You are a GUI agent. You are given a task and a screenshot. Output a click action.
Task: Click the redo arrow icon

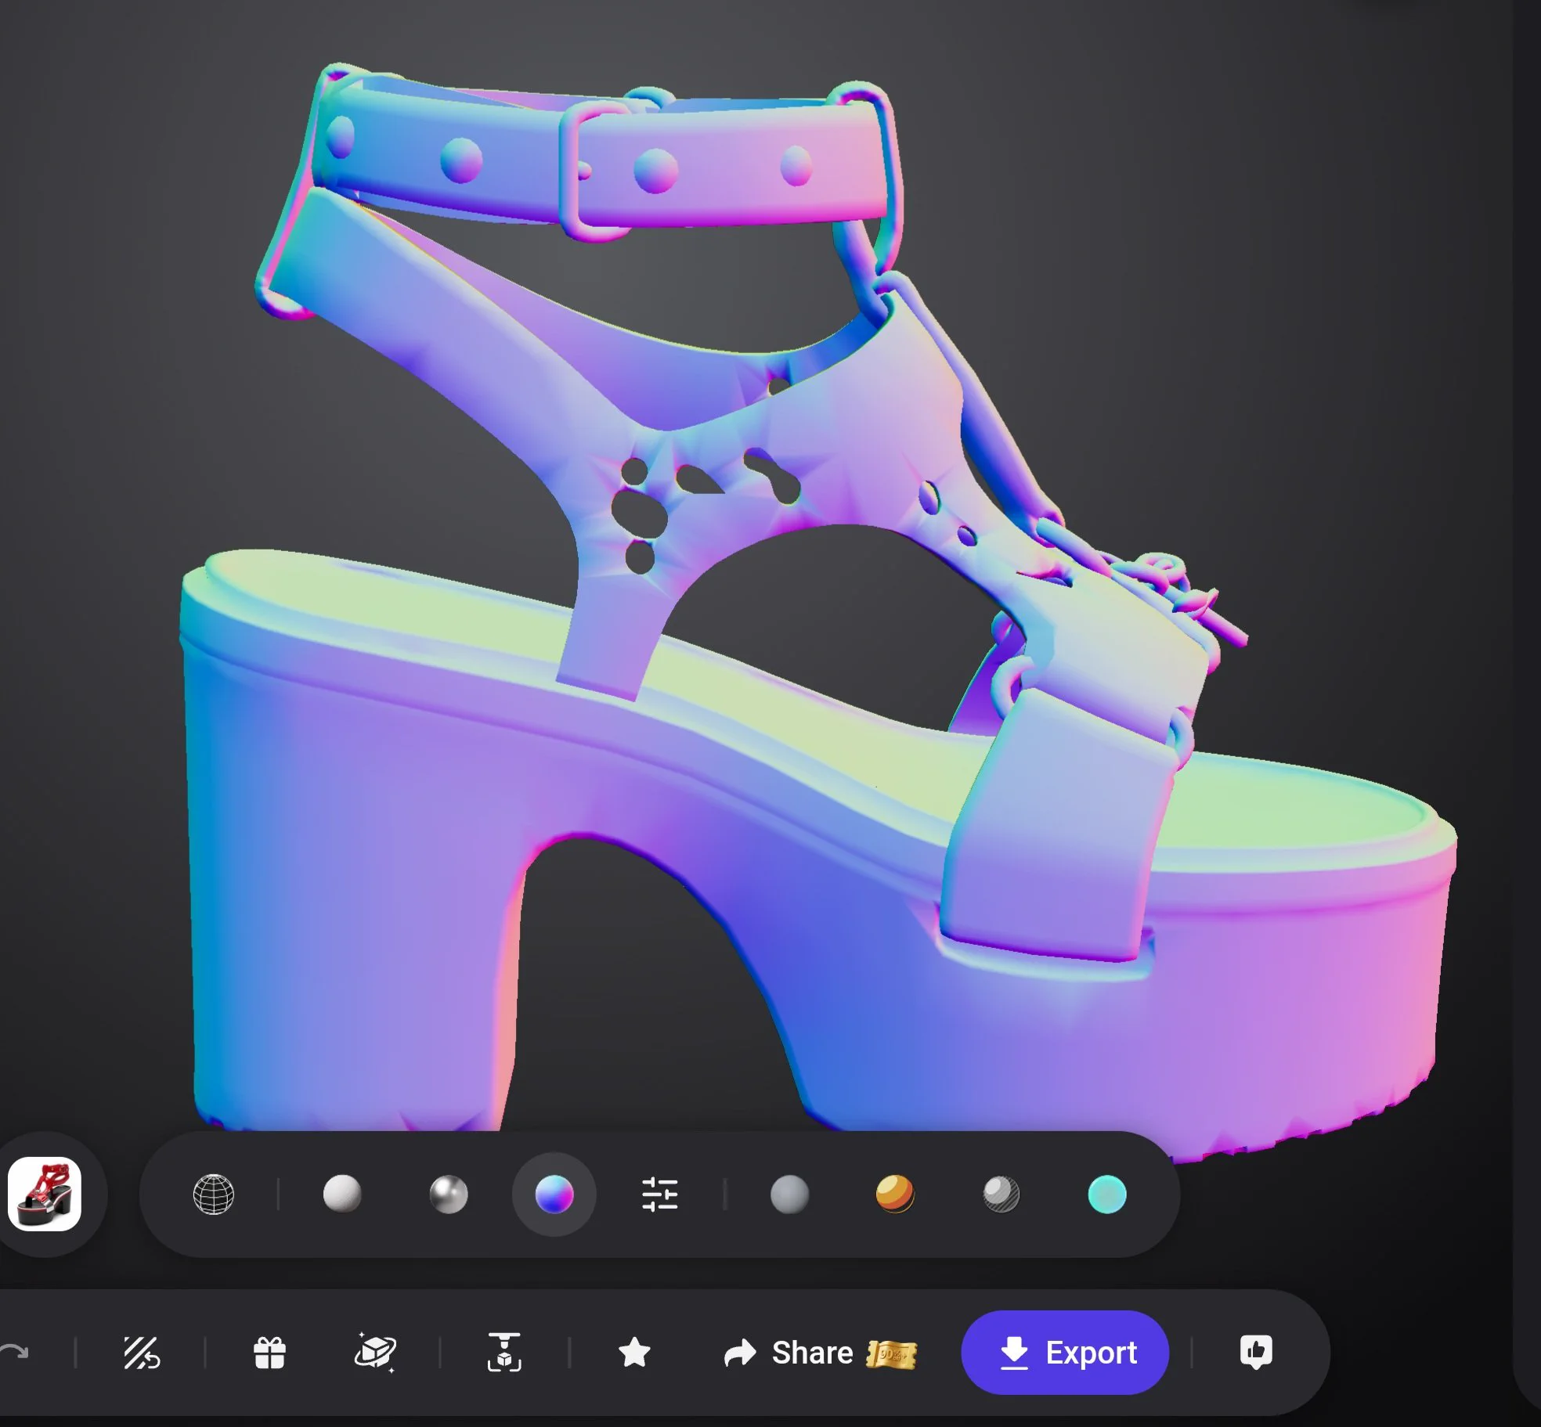[x=14, y=1352]
